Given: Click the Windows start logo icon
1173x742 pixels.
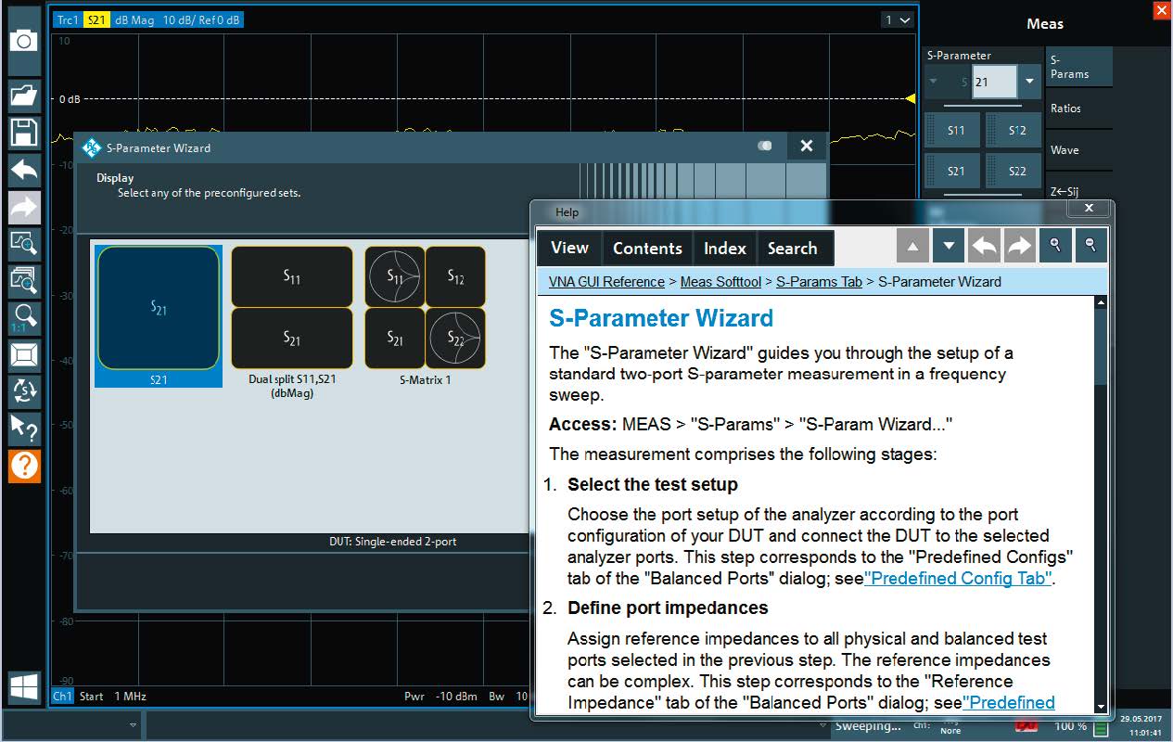Looking at the screenshot, I should 24,687.
